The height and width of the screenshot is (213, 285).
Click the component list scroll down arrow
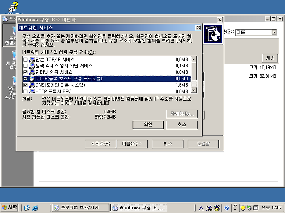click(194, 90)
